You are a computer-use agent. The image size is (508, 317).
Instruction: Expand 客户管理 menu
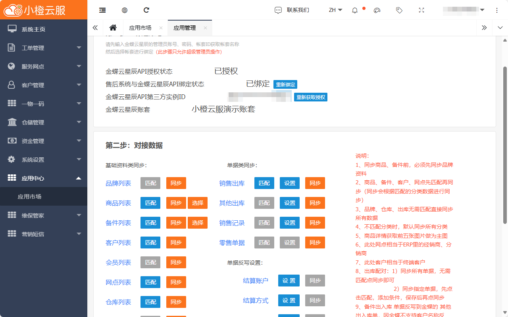click(44, 85)
